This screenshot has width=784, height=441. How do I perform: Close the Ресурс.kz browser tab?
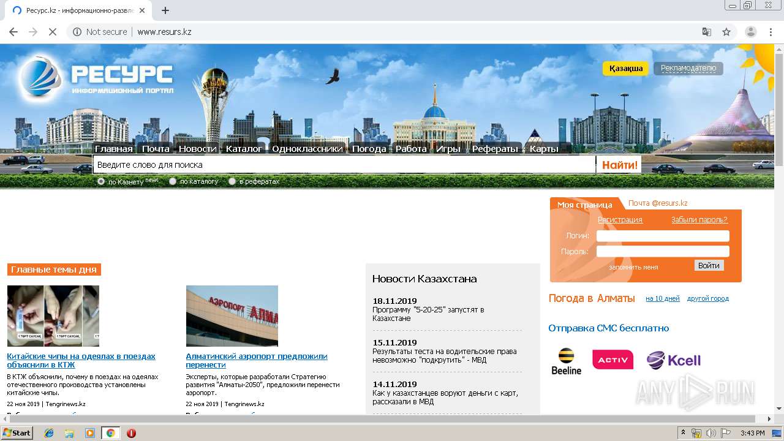point(142,10)
